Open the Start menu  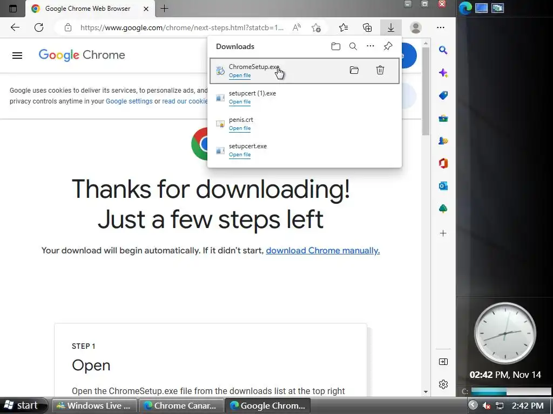[23, 405]
